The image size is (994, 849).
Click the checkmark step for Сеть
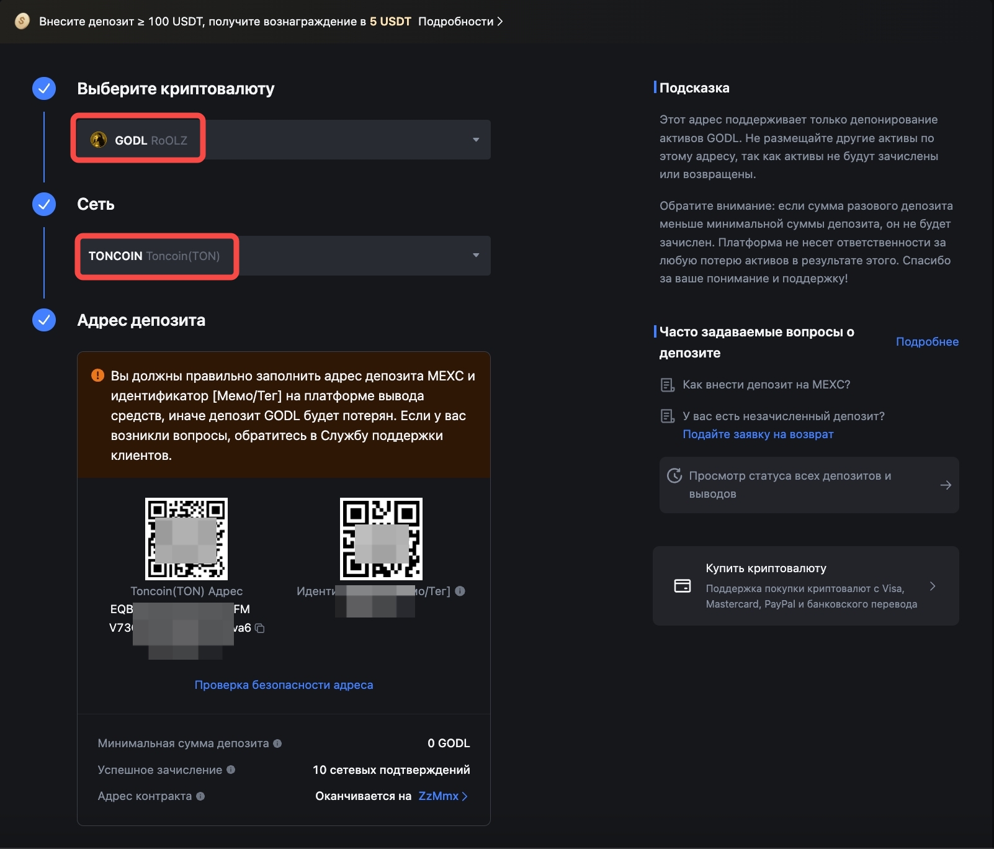point(44,204)
